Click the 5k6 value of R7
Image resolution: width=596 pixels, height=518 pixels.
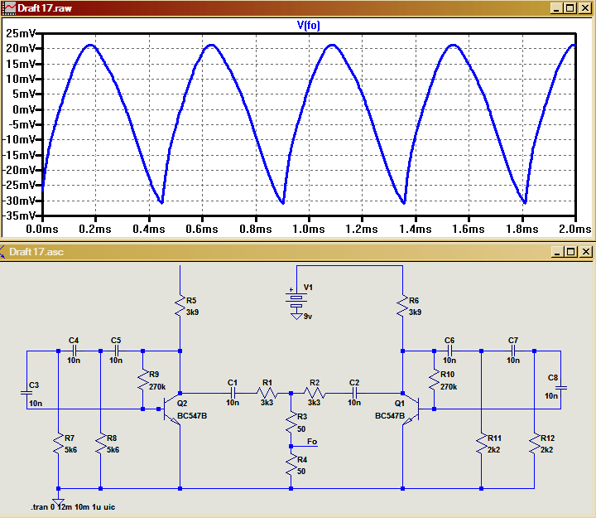point(70,450)
